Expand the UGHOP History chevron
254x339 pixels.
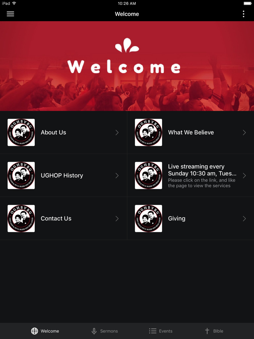tap(117, 176)
